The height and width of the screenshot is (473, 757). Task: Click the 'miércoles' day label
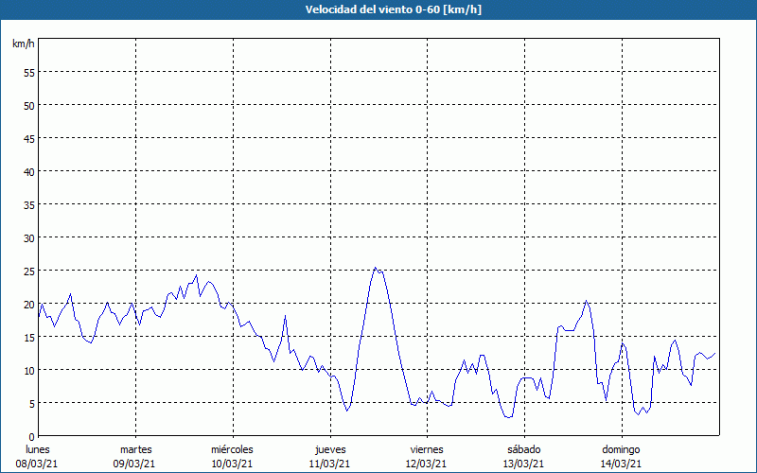pos(232,449)
